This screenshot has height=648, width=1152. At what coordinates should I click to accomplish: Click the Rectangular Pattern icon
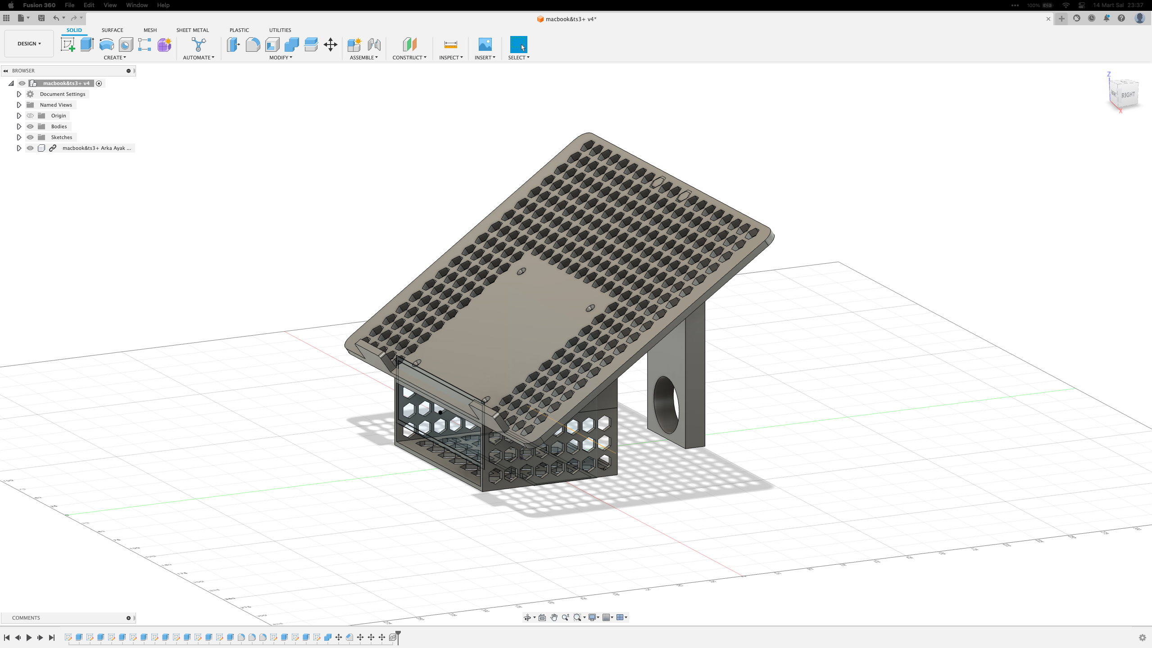tap(145, 45)
